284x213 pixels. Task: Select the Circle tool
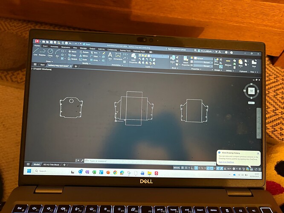click(50, 52)
